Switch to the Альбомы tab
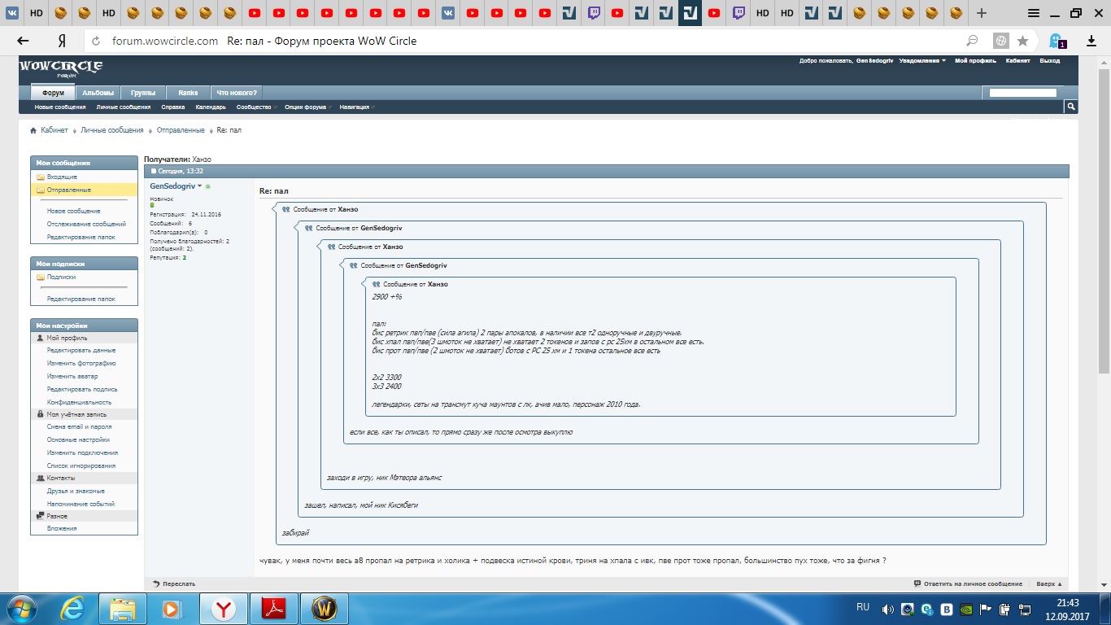Image resolution: width=1111 pixels, height=625 pixels. pyautogui.click(x=98, y=93)
